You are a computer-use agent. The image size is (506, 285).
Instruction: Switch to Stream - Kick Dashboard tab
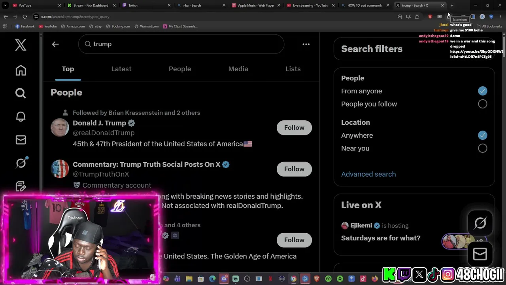92,5
